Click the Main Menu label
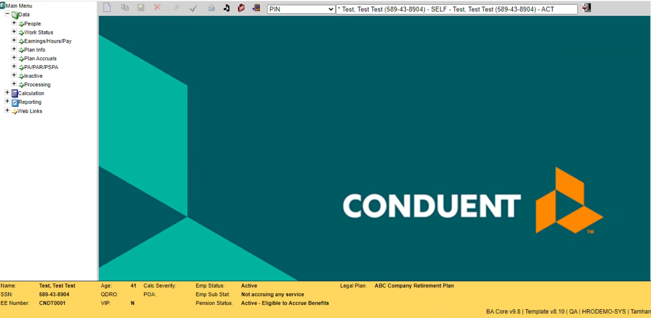The image size is (651, 318). pyautogui.click(x=19, y=6)
